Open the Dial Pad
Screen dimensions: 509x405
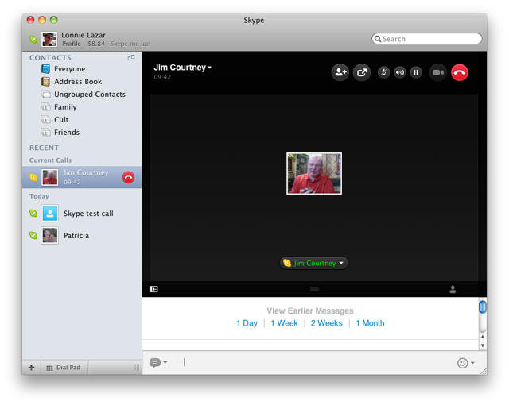pos(64,367)
